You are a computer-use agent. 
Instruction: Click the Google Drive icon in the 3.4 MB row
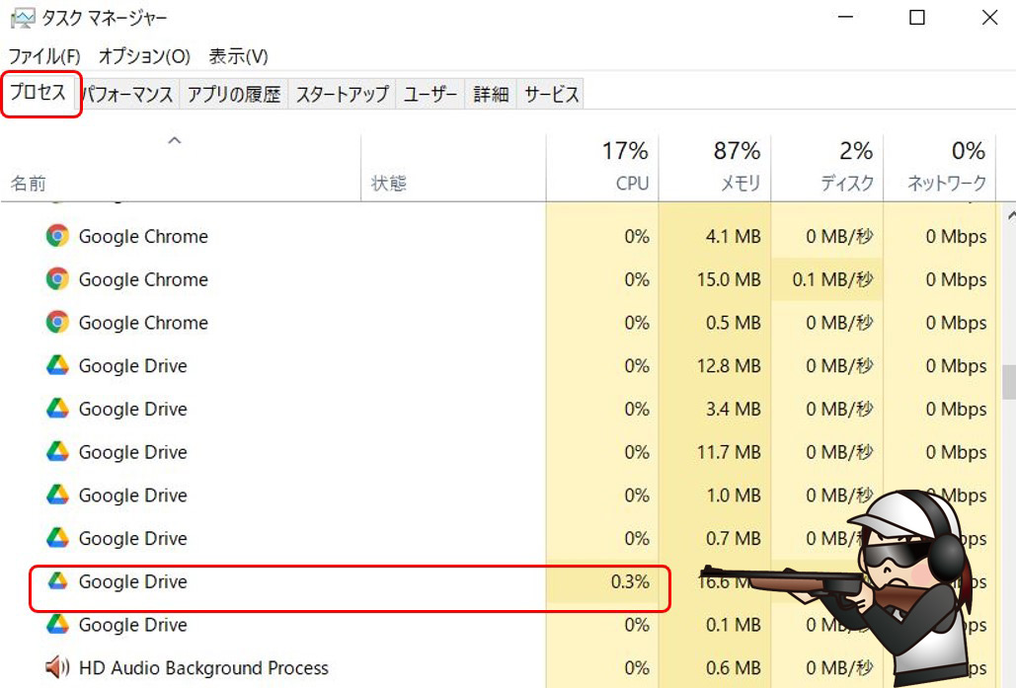(x=57, y=408)
